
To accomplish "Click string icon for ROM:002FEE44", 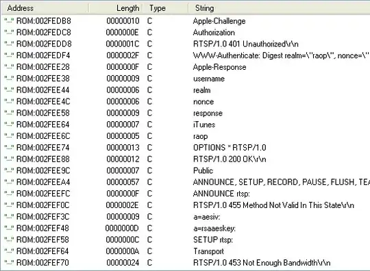I will (9, 90).
